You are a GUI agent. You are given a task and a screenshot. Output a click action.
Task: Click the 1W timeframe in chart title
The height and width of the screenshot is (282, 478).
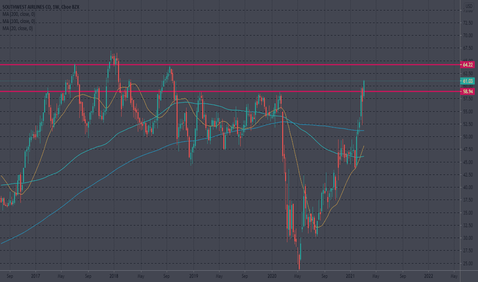point(57,7)
